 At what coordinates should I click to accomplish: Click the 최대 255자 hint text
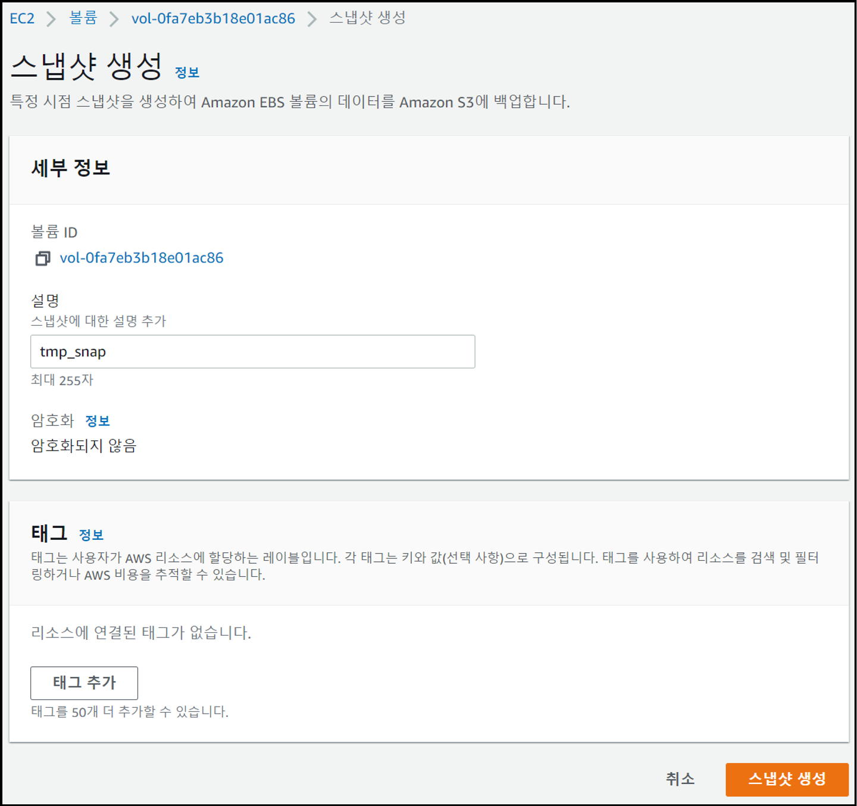pyautogui.click(x=62, y=380)
